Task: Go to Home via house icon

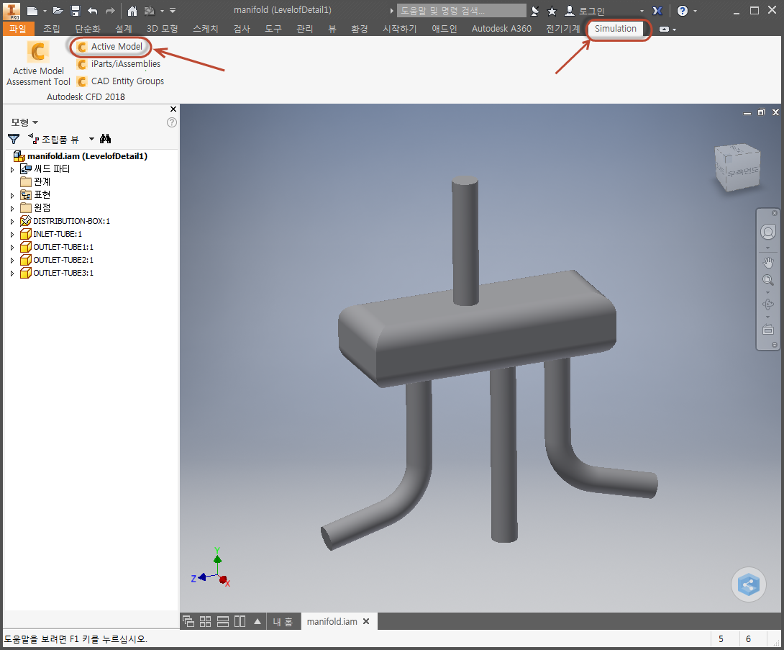Action: pos(132,11)
